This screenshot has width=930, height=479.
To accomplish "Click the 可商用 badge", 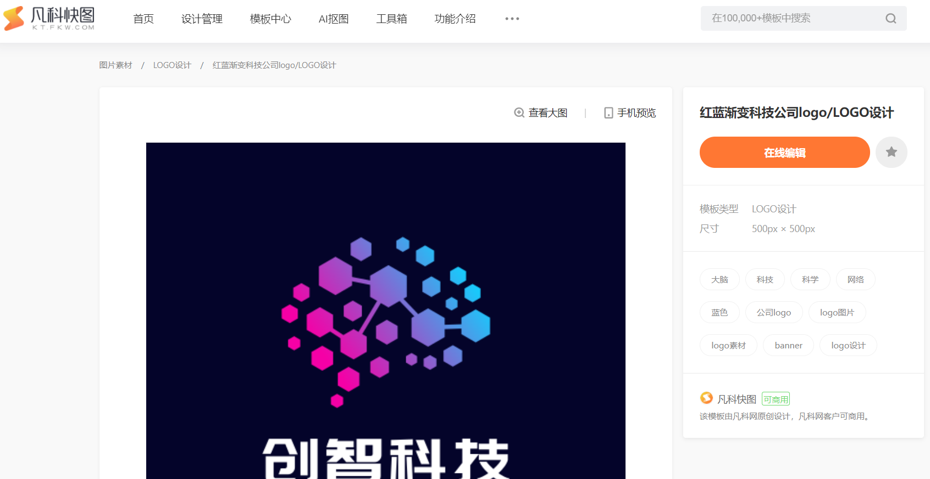I will point(776,399).
